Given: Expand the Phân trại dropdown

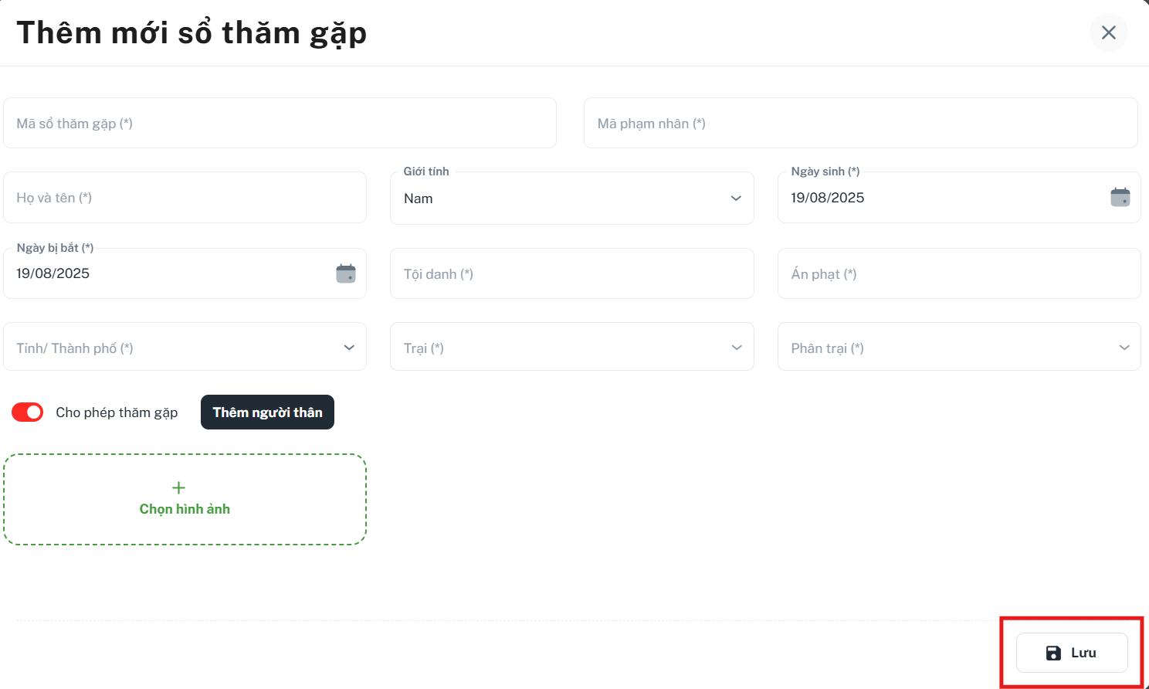Looking at the screenshot, I should 959,347.
